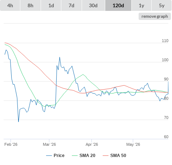Click the May '26 axis label
The height and width of the screenshot is (165, 172).
133,144
